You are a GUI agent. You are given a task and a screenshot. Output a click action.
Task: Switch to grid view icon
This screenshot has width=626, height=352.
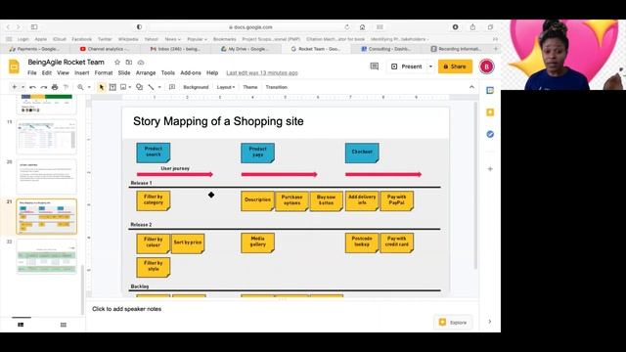coord(63,325)
